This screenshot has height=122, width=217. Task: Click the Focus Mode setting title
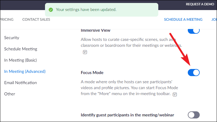[92, 73]
